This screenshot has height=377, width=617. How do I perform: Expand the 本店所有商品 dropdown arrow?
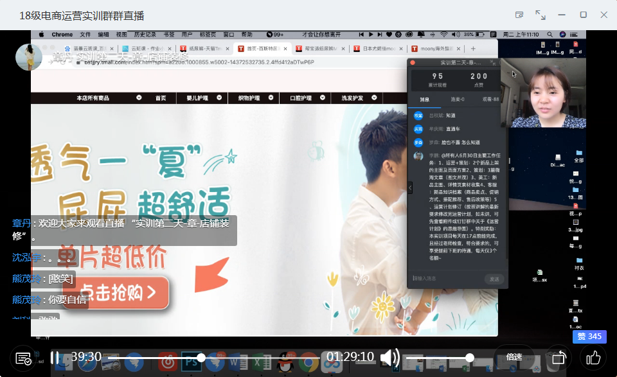(x=139, y=98)
